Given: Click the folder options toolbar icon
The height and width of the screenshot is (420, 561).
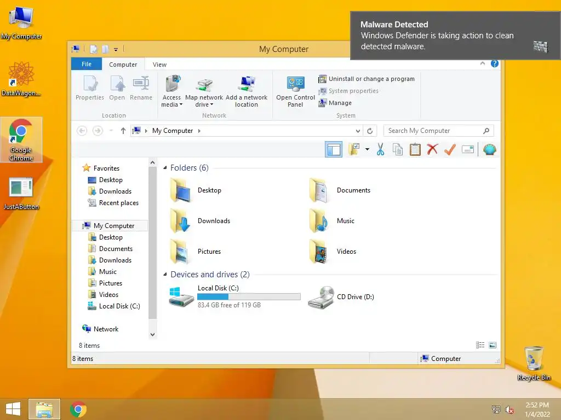Looking at the screenshot, I should click(354, 149).
